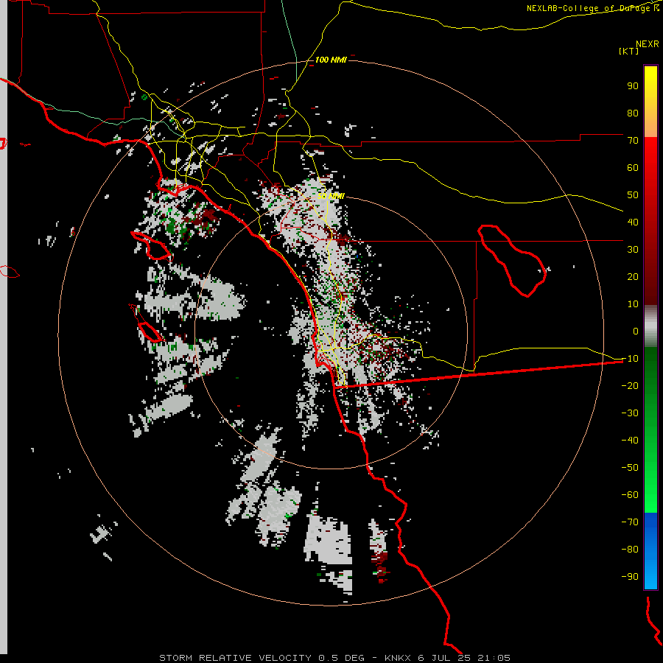
Task: Click the -60 value on velocity scale
Action: click(x=630, y=495)
